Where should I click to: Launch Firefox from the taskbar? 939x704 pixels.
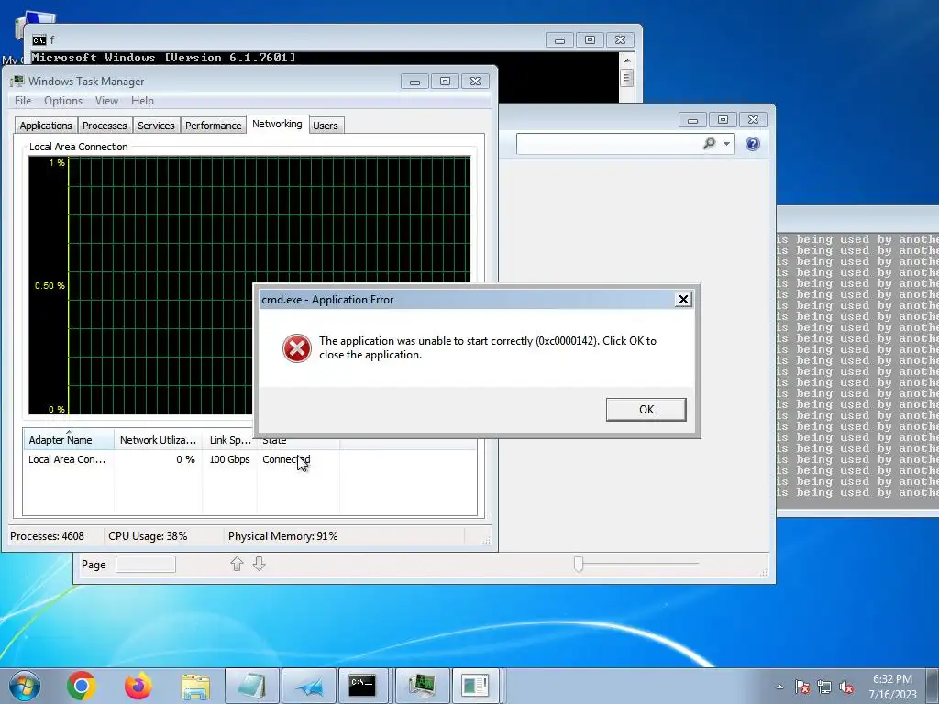[x=138, y=686]
